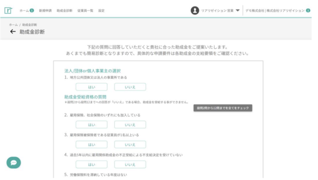The width and height of the screenshot is (318, 180).
Task: Open the 新規申請 menu item
Action: pyautogui.click(x=45, y=11)
